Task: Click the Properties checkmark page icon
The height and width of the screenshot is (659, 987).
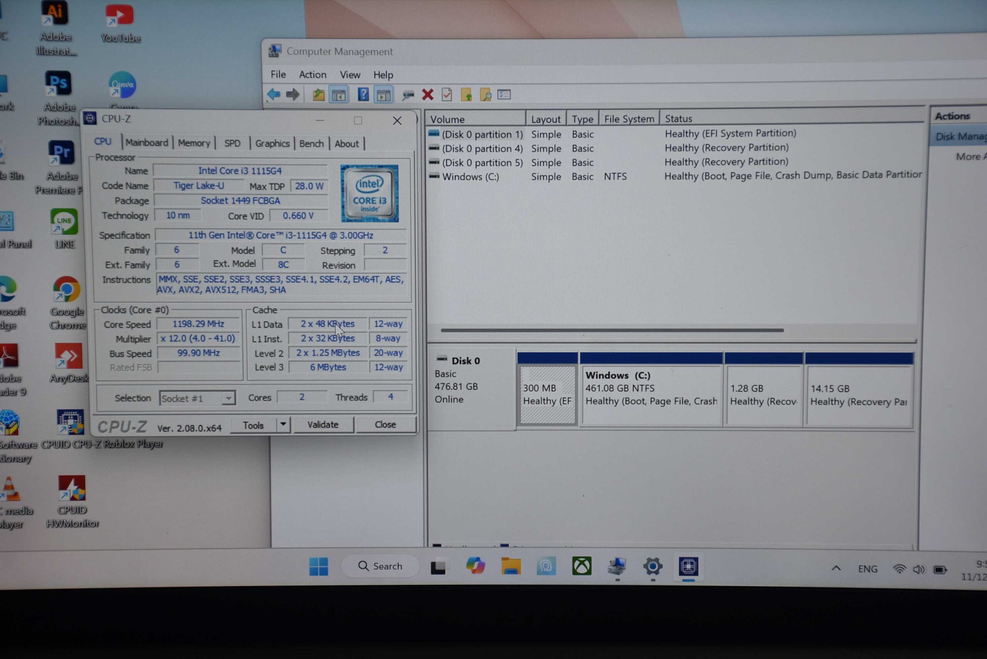Action: click(x=447, y=95)
